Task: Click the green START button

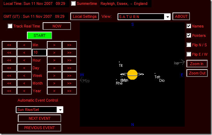Action: [x=40, y=35]
